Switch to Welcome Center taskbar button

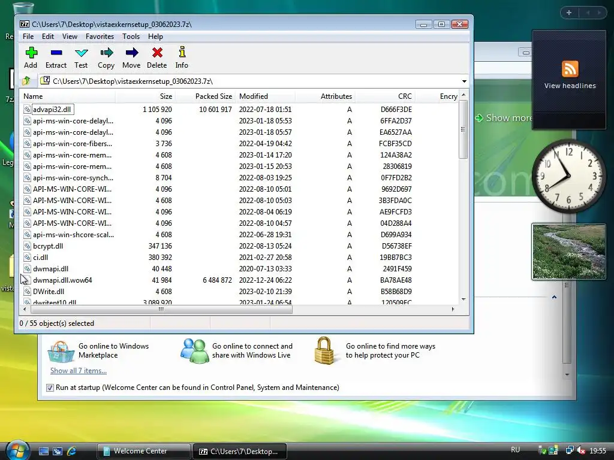pyautogui.click(x=143, y=451)
